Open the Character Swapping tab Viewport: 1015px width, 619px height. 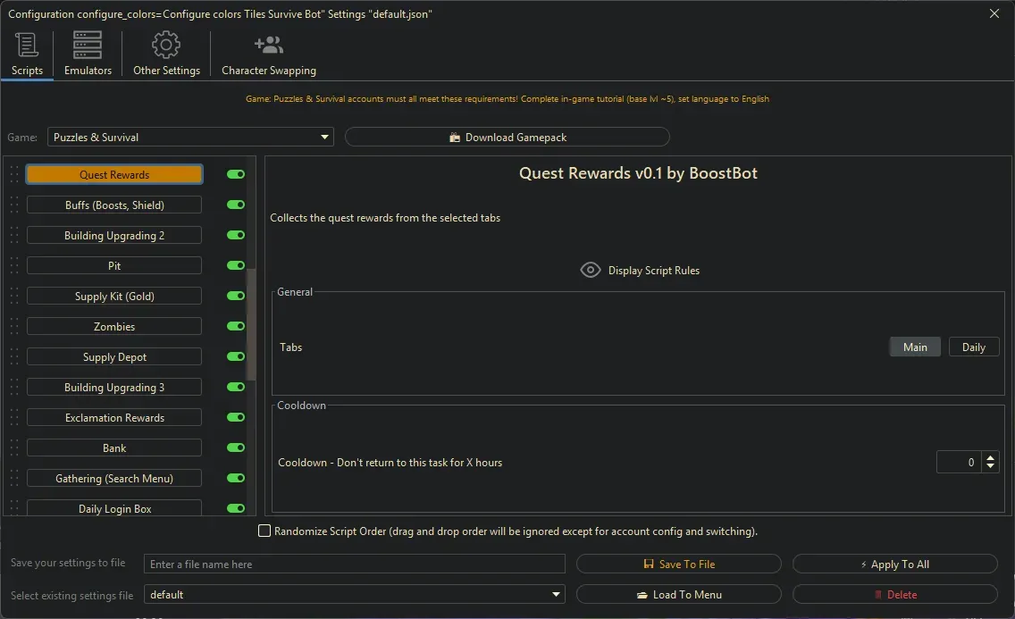(x=268, y=54)
